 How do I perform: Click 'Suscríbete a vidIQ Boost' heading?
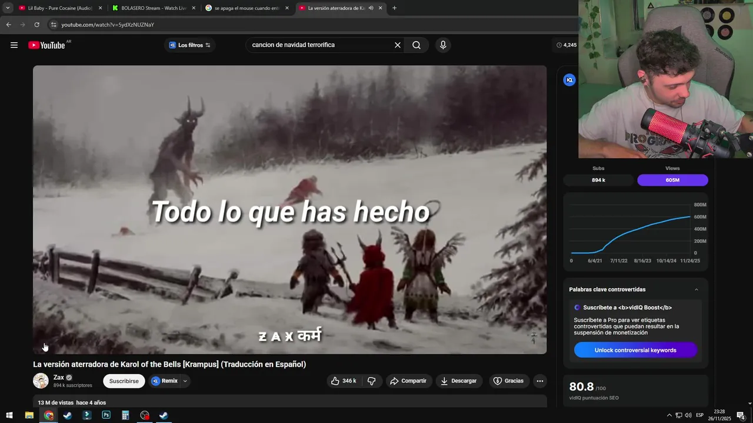(627, 307)
